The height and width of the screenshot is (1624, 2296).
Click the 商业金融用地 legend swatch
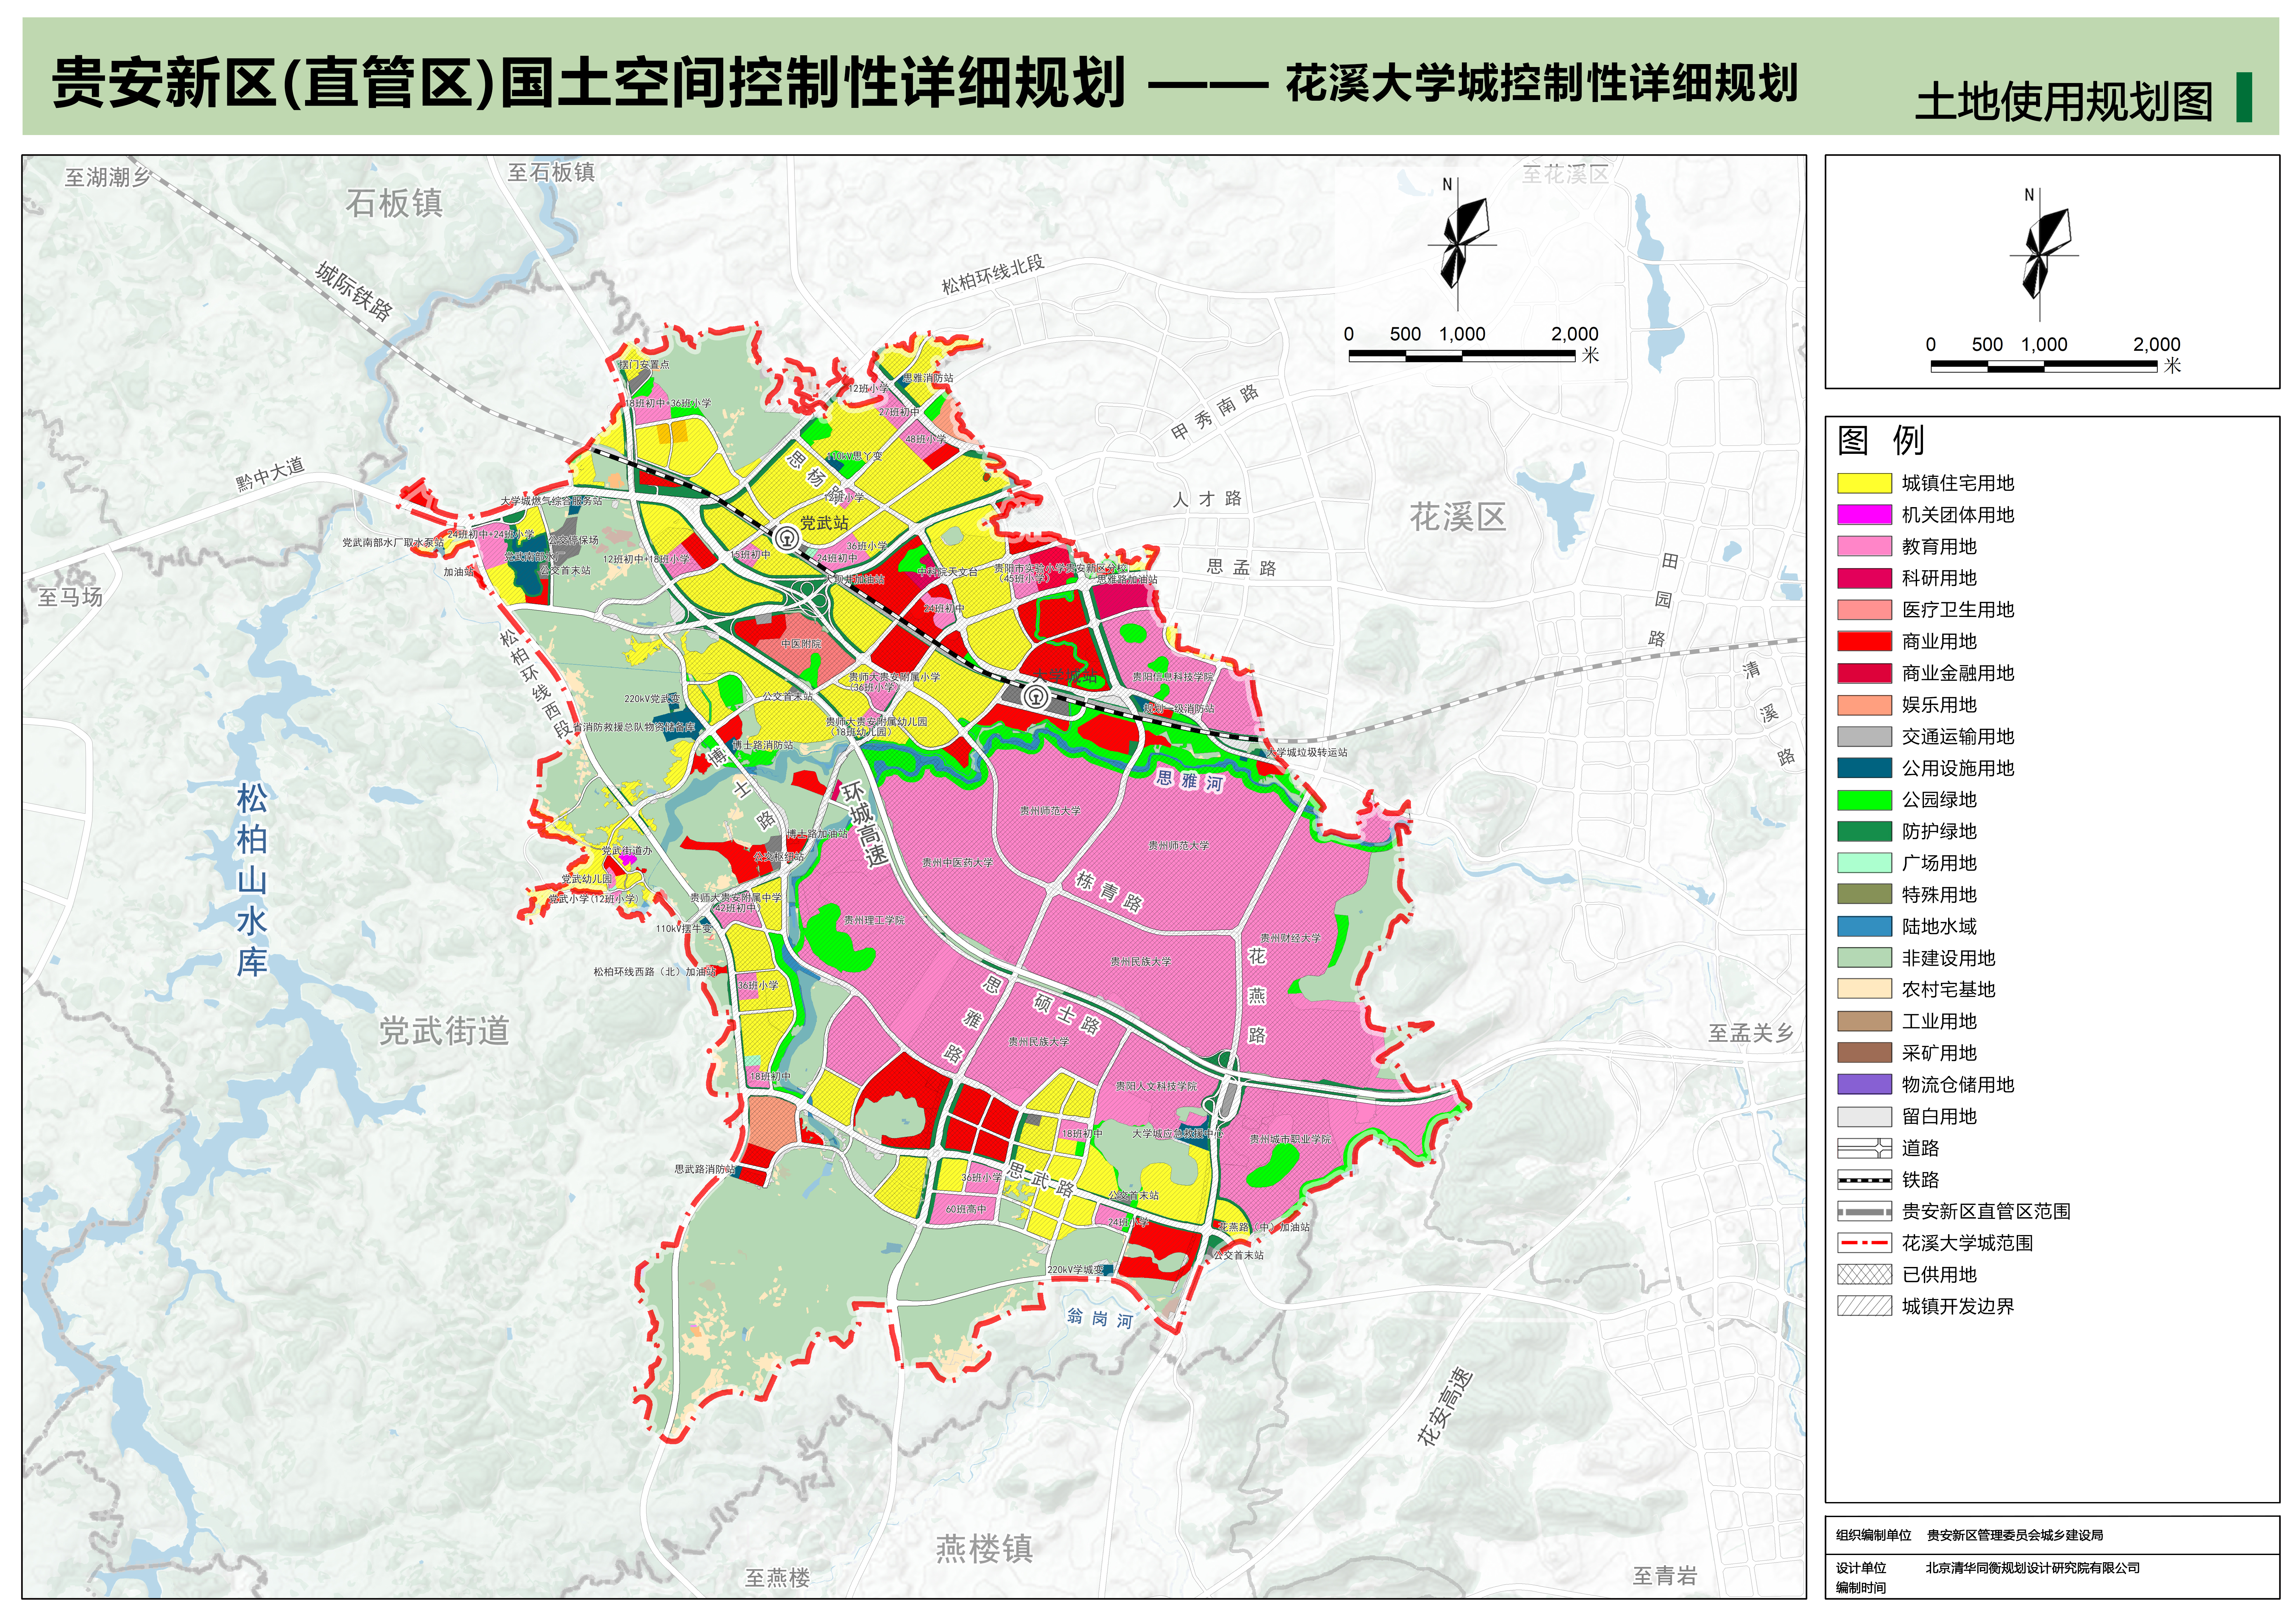pyautogui.click(x=1864, y=673)
